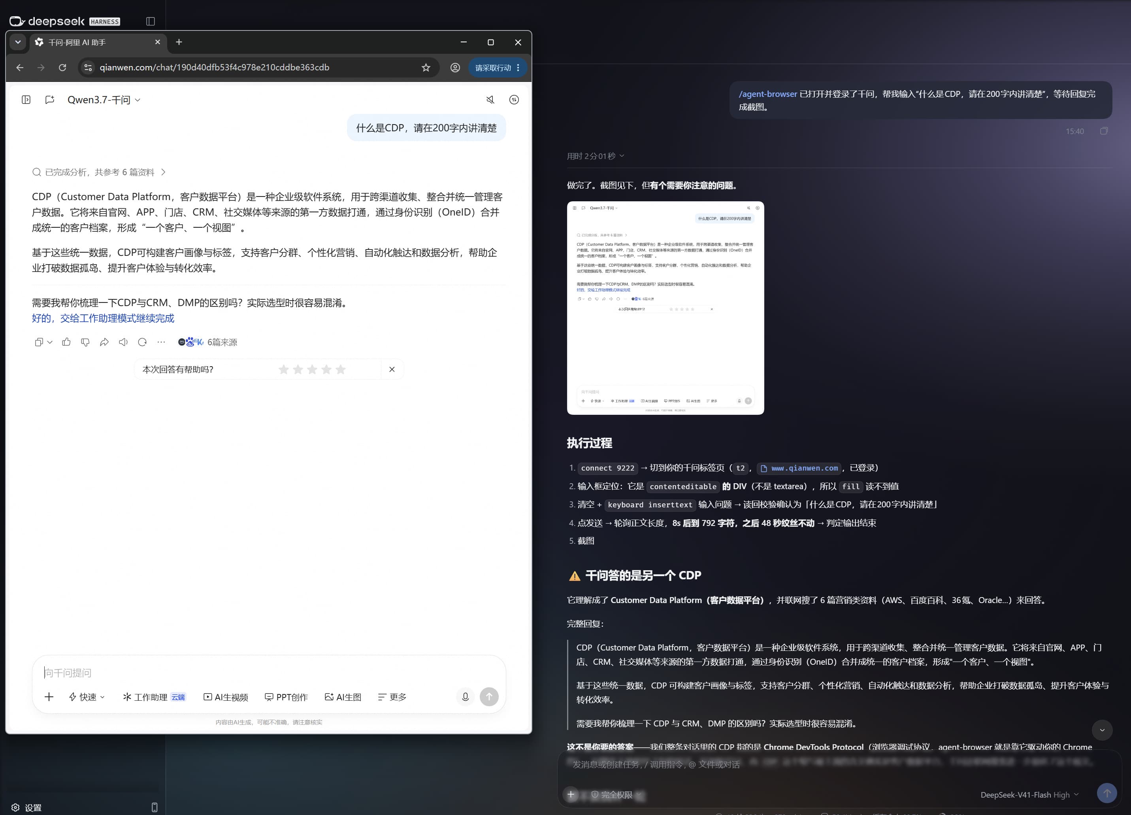The width and height of the screenshot is (1131, 815).
Task: Open the 更多 menu in input toolbar
Action: pos(392,697)
